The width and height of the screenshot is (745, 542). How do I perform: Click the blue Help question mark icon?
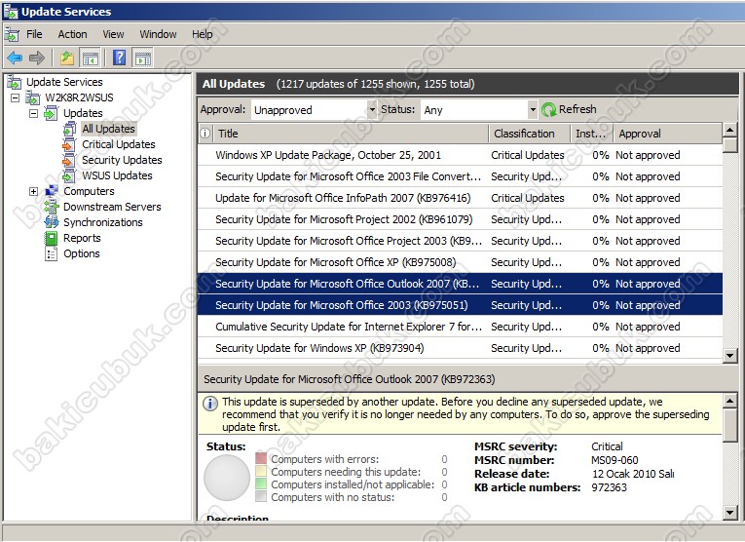(x=119, y=58)
